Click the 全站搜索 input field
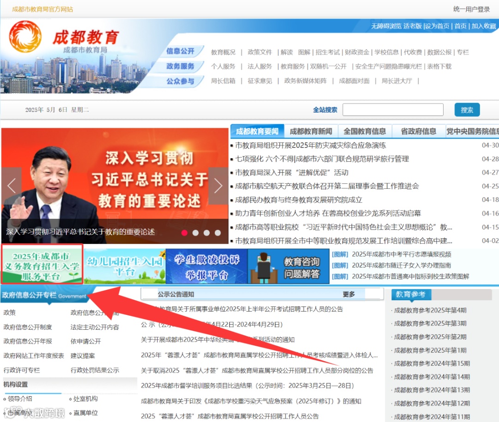This screenshot has height=422, width=499. 393,110
